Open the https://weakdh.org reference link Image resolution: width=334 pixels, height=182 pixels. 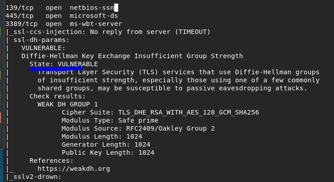[x=73, y=169]
